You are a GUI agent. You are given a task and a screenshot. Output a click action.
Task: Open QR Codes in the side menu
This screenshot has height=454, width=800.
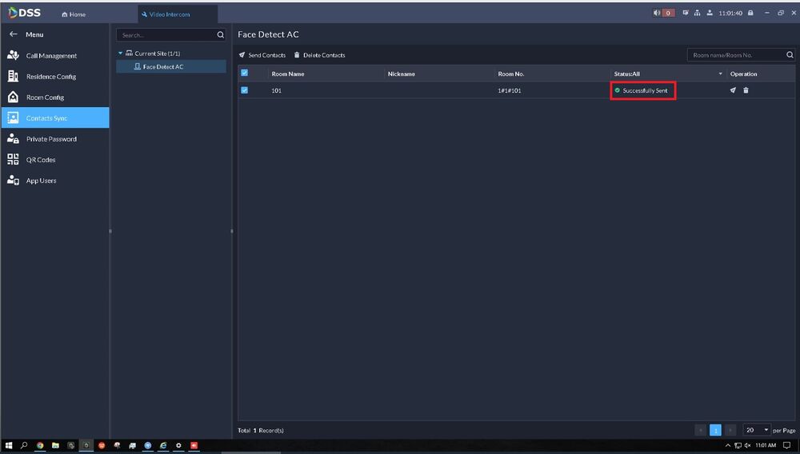click(x=41, y=160)
